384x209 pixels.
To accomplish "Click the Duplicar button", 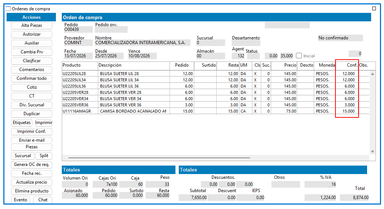I will pyautogui.click(x=32, y=114).
